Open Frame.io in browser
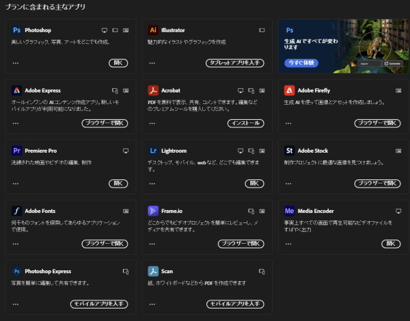The image size is (410, 321). click(x=241, y=244)
